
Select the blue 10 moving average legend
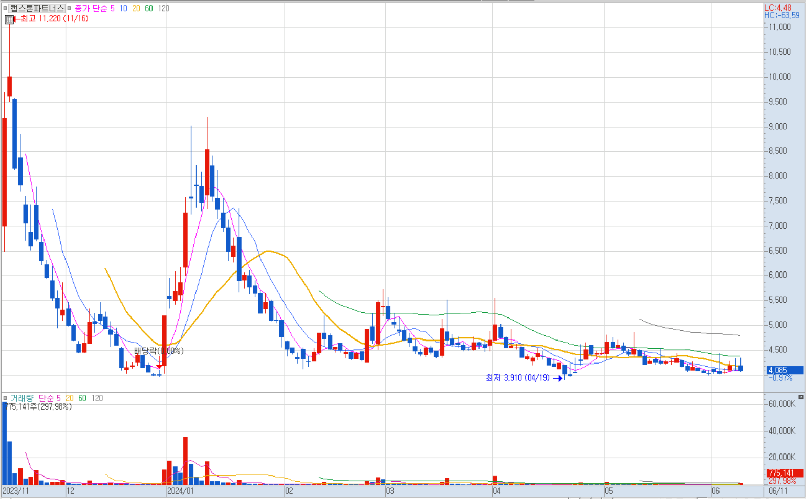tap(123, 8)
